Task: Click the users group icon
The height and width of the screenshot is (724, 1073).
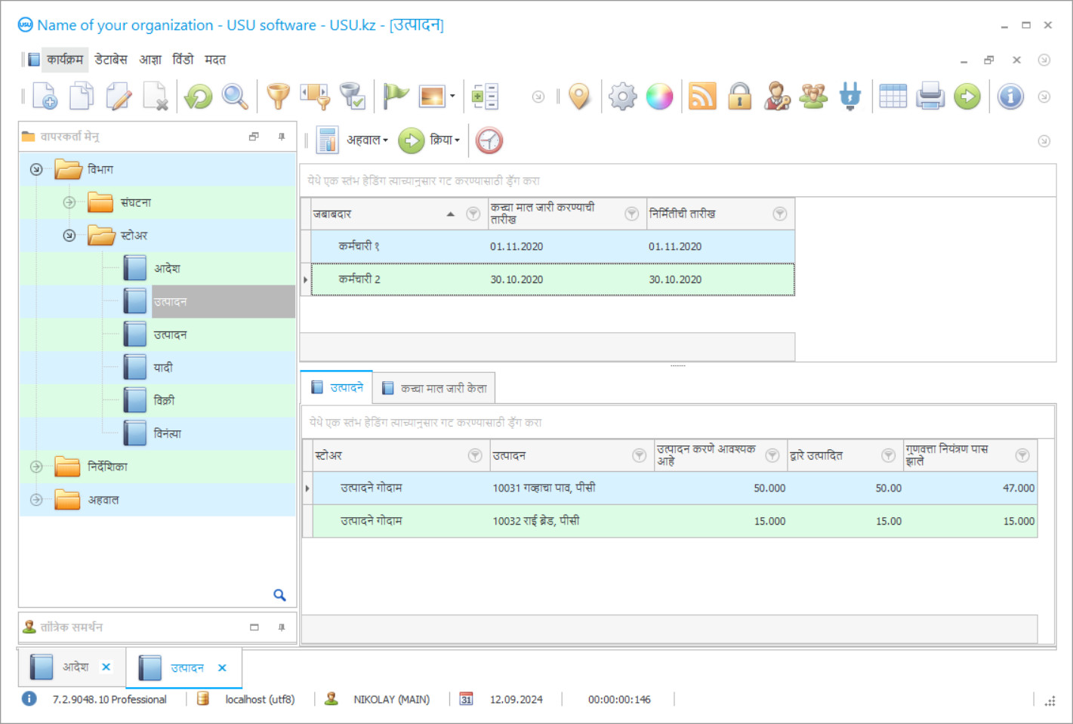Action: coord(813,96)
